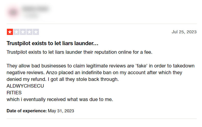Click the paragraph about legitimate reviews being 'fake'
The width and height of the screenshot is (202, 127).
point(100,73)
